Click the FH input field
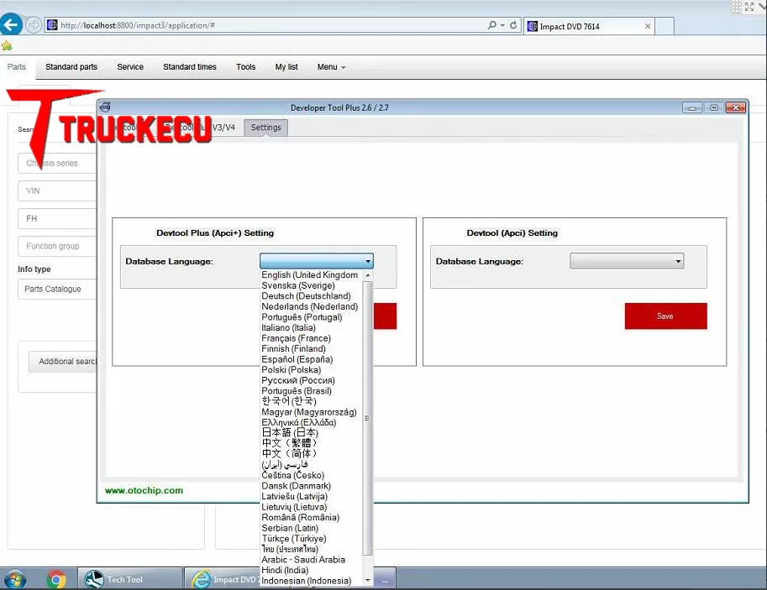 pos(57,218)
